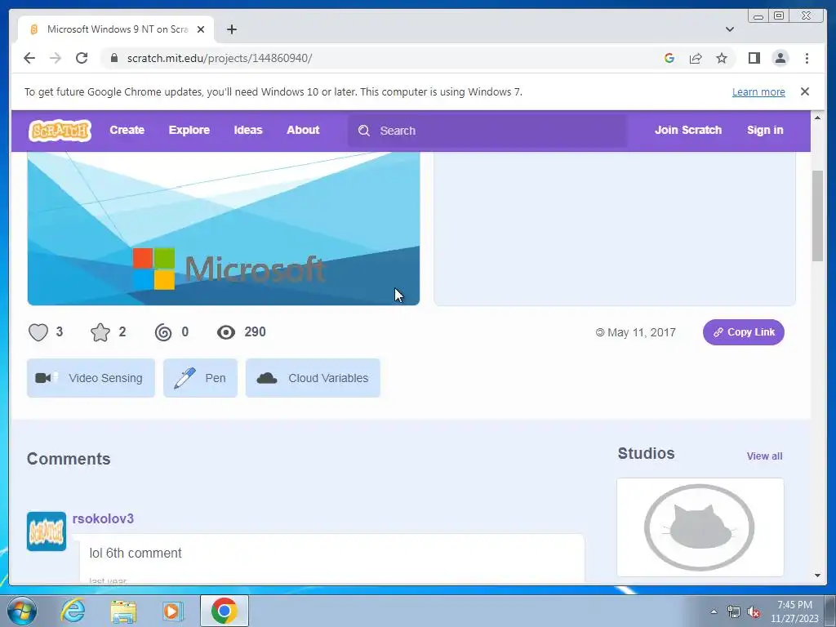Click the heart love icon

click(x=38, y=332)
